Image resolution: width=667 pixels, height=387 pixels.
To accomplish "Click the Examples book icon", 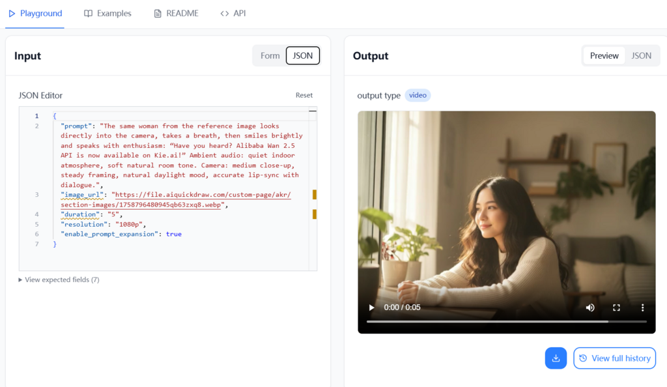I will pyautogui.click(x=89, y=13).
